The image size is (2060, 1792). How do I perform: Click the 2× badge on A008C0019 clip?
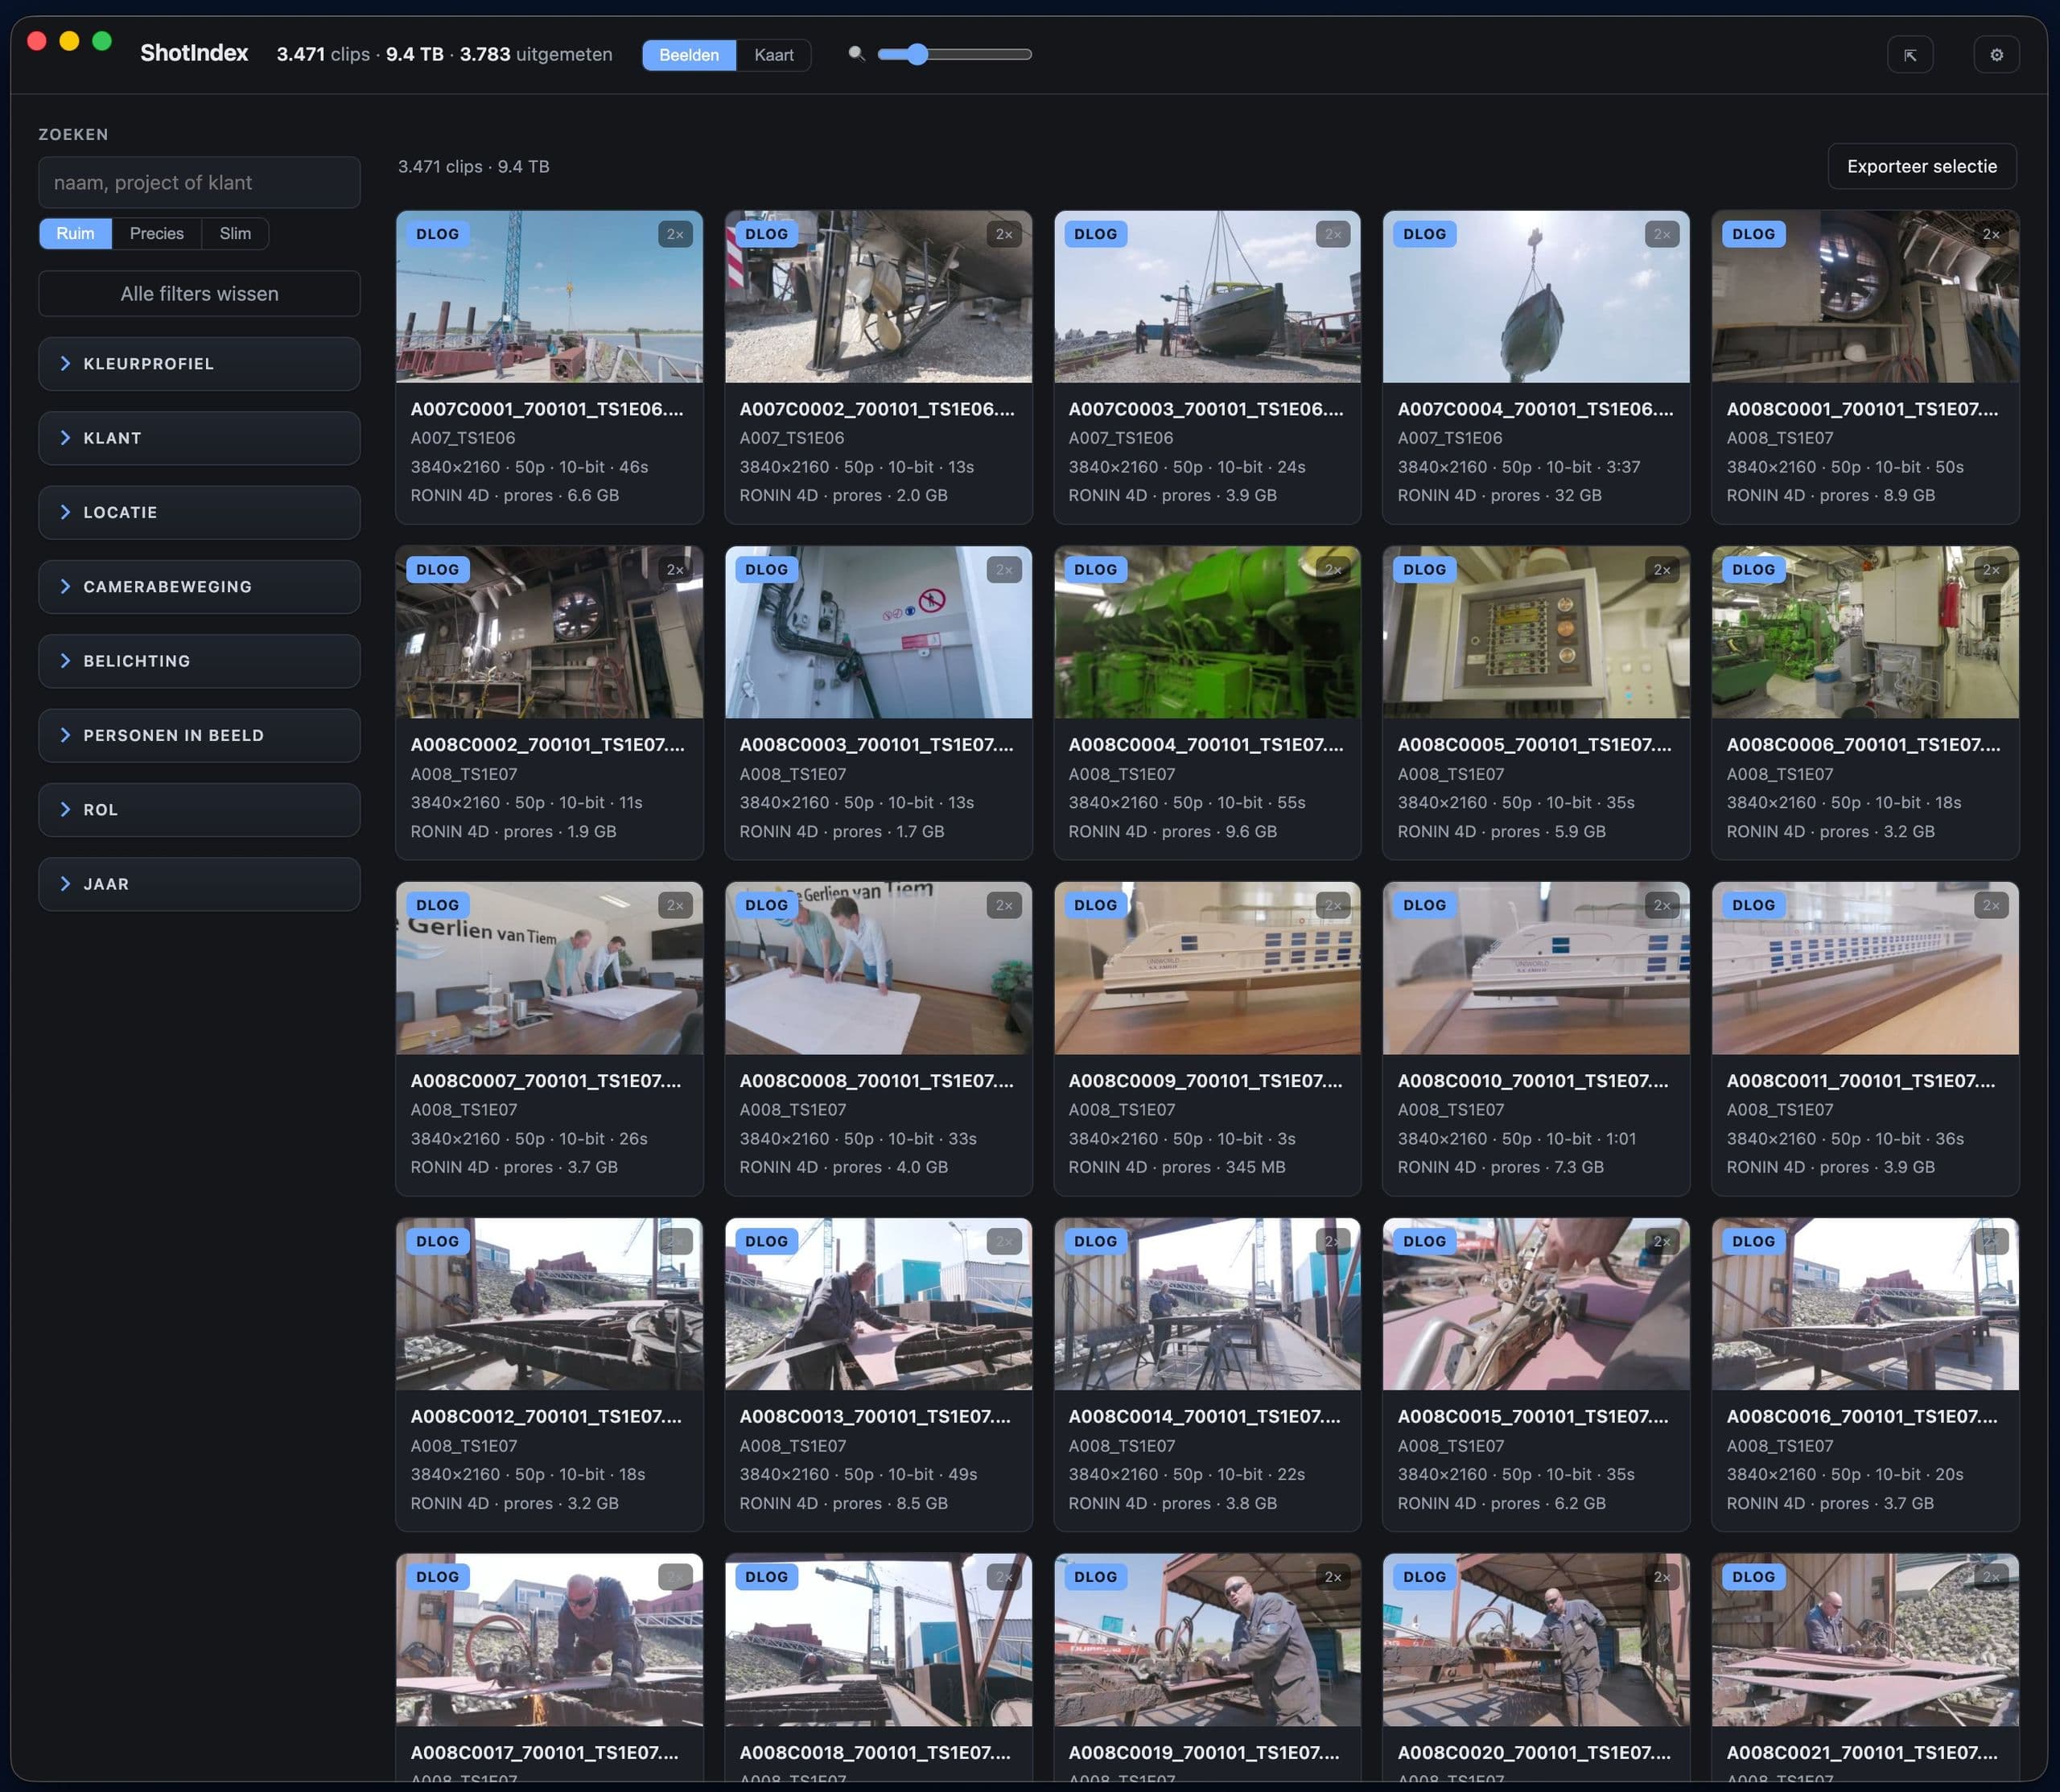1333,1577
